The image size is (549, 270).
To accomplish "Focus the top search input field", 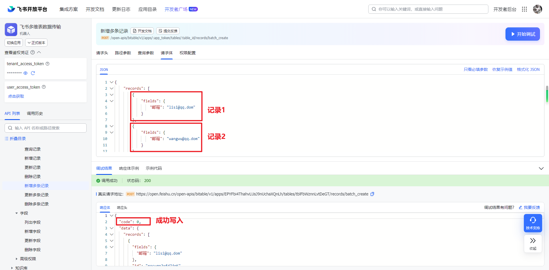I will coord(428,9).
